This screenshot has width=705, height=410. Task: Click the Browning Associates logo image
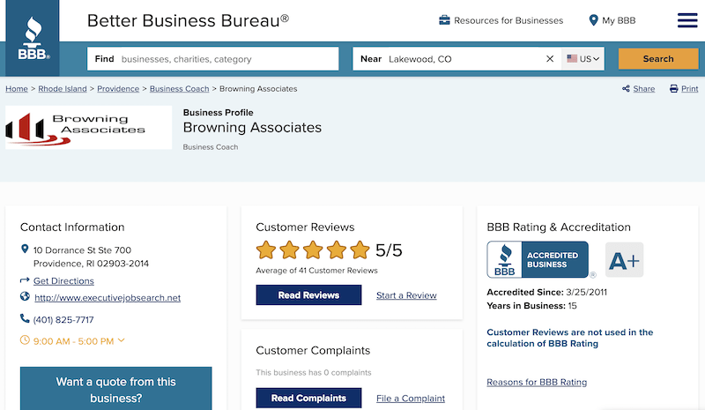pos(89,127)
